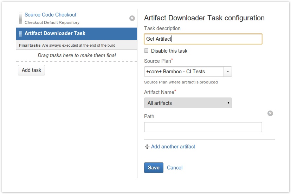Cancel the task configuration

(175, 168)
